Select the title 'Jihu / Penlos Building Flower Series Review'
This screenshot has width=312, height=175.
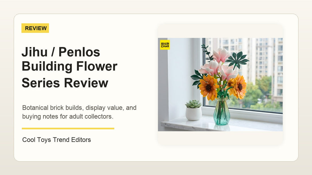tap(69, 67)
